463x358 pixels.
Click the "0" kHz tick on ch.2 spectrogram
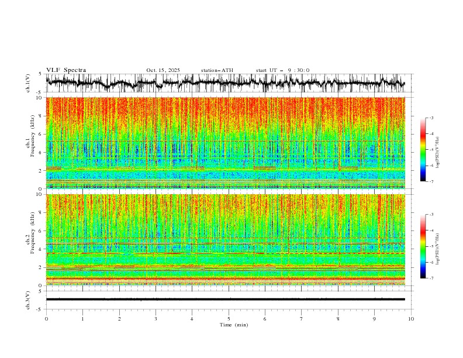point(42,285)
